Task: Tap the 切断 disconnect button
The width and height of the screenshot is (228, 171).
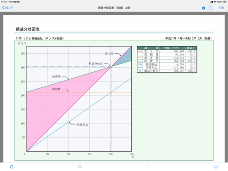Action: (x=222, y=8)
